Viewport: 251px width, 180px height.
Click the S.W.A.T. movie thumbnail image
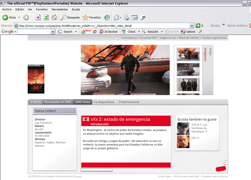(183, 129)
